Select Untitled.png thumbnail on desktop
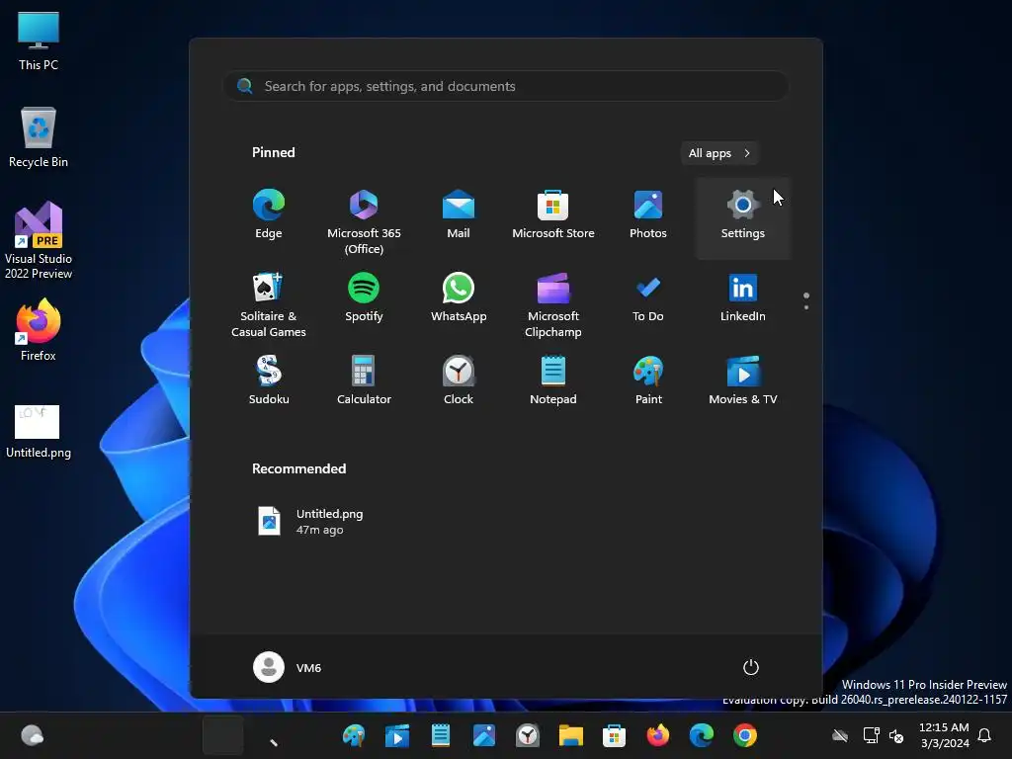Image resolution: width=1012 pixels, height=759 pixels. (x=39, y=431)
